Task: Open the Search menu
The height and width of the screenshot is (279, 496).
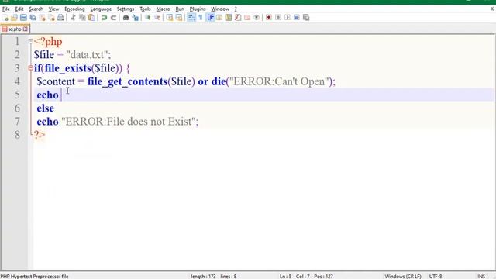Action: 36,9
